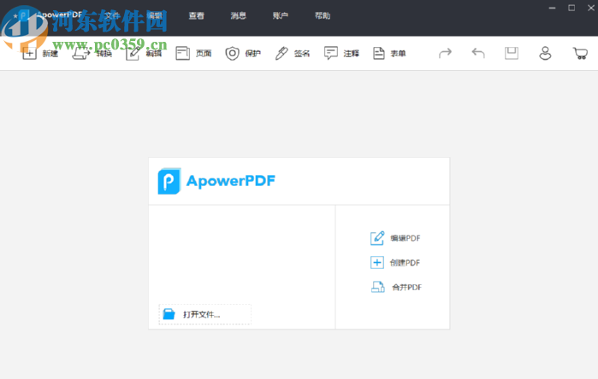Click the redo arrow icon
This screenshot has width=598, height=379.
(x=445, y=53)
